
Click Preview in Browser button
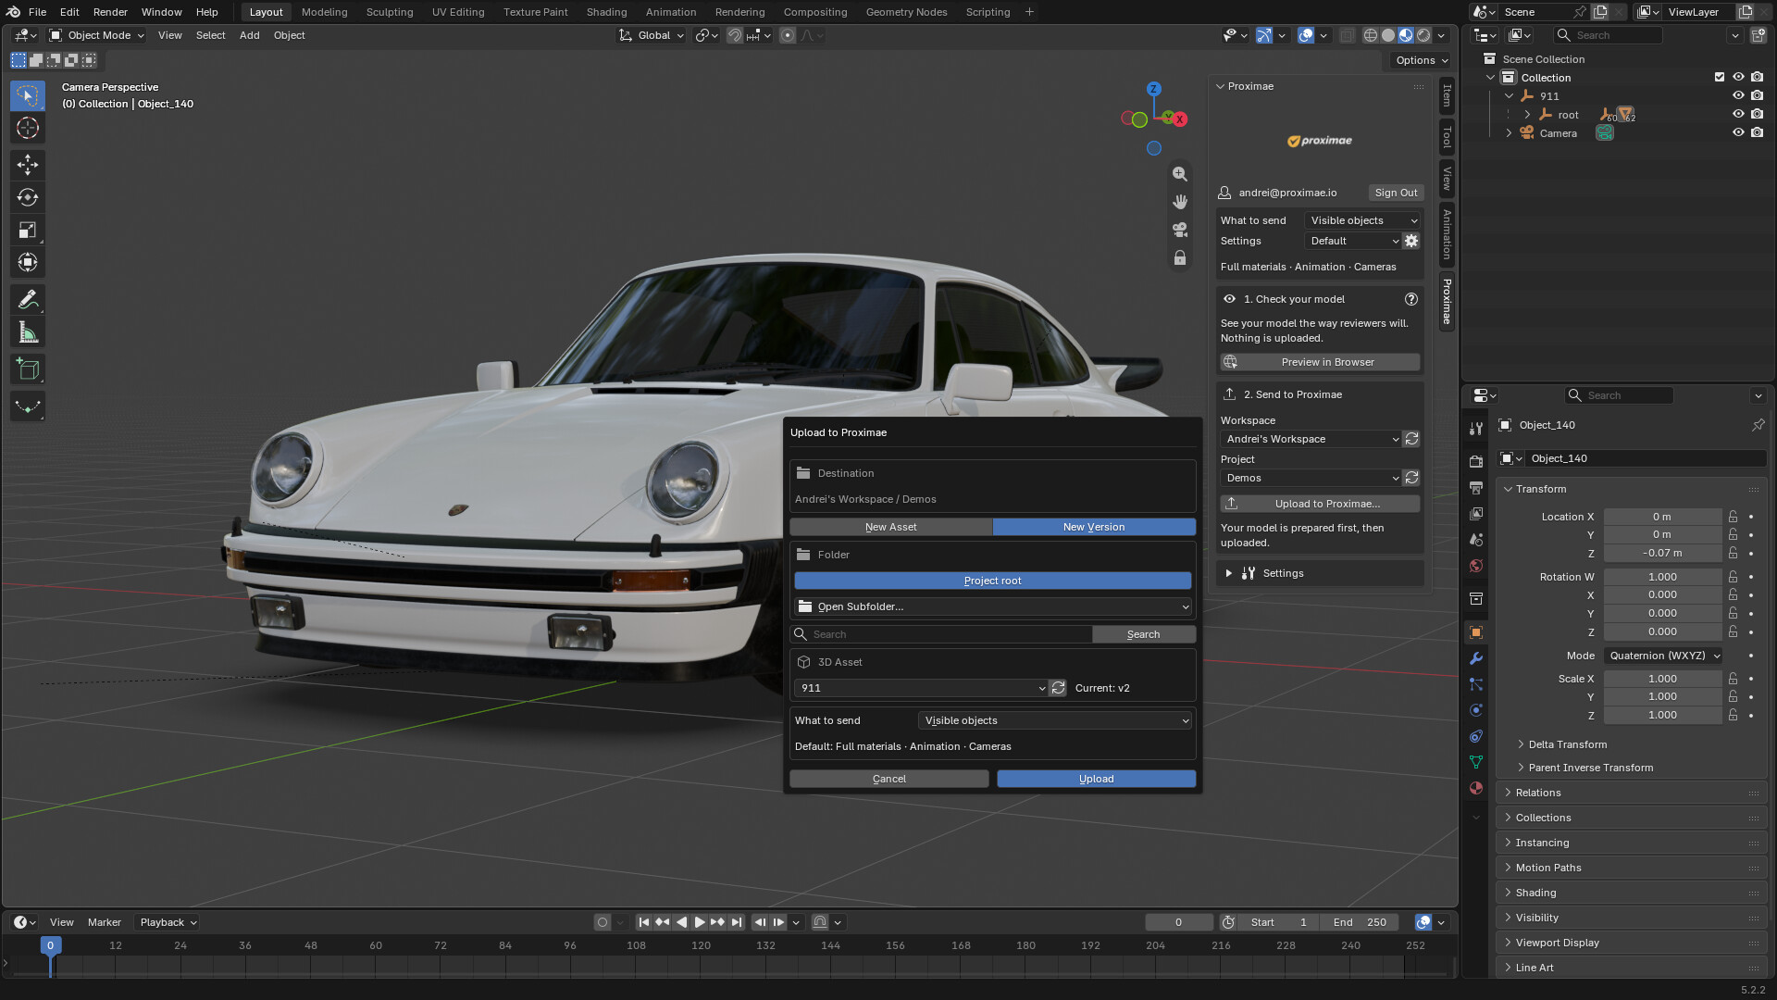pos(1321,362)
